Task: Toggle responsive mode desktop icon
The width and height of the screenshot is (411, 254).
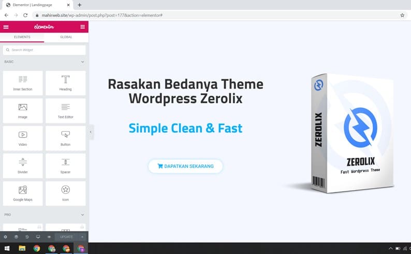Action: (x=38, y=236)
